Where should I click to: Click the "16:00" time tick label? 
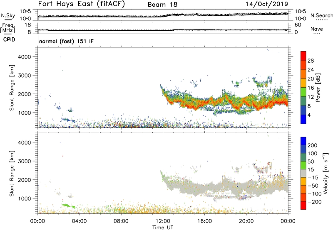[204, 221]
